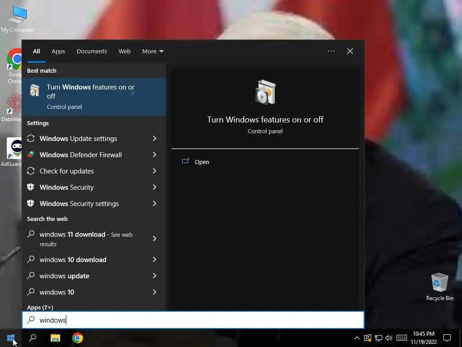
Task: Click the Windows Update settings refresh icon
Action: [x=31, y=138]
